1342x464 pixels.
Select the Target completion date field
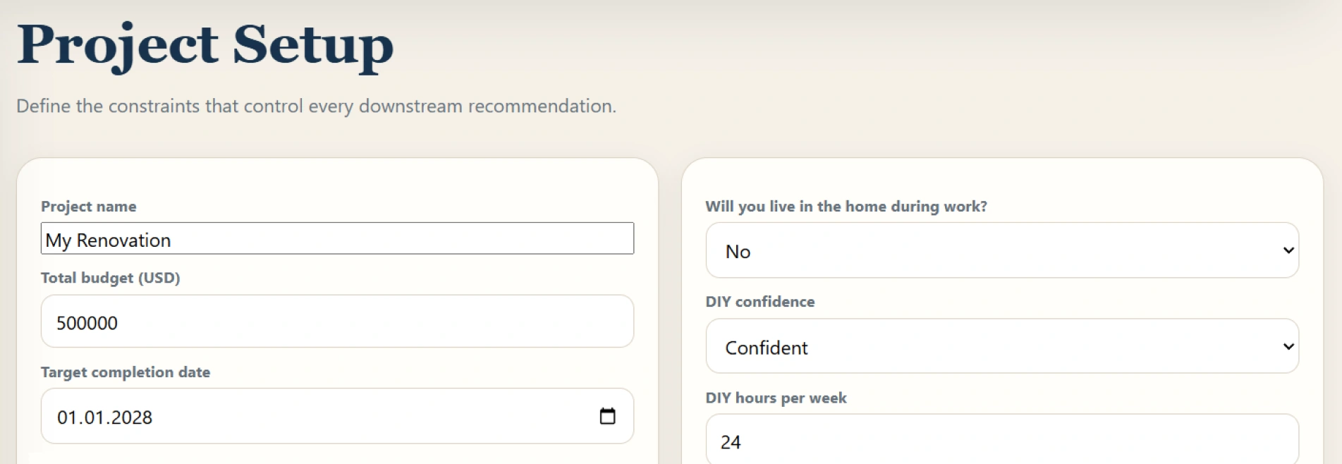click(337, 416)
